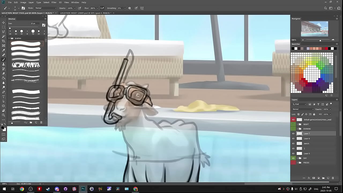The height and width of the screenshot is (193, 343).
Task: Choose the Type tool
Action: point(3,96)
